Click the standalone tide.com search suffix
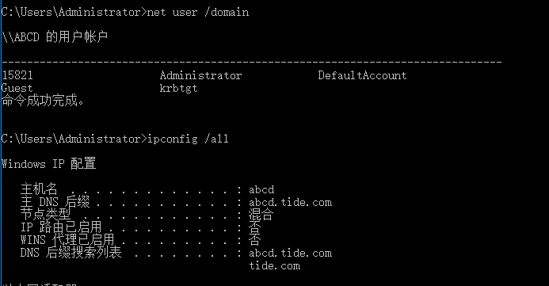The width and height of the screenshot is (549, 286). 274,265
